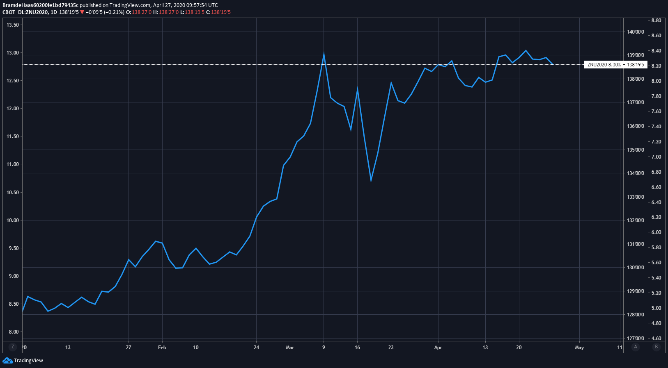Screen dimensions: 668x368
Task: Open the TradingView.com link in the header
Action: (130, 5)
